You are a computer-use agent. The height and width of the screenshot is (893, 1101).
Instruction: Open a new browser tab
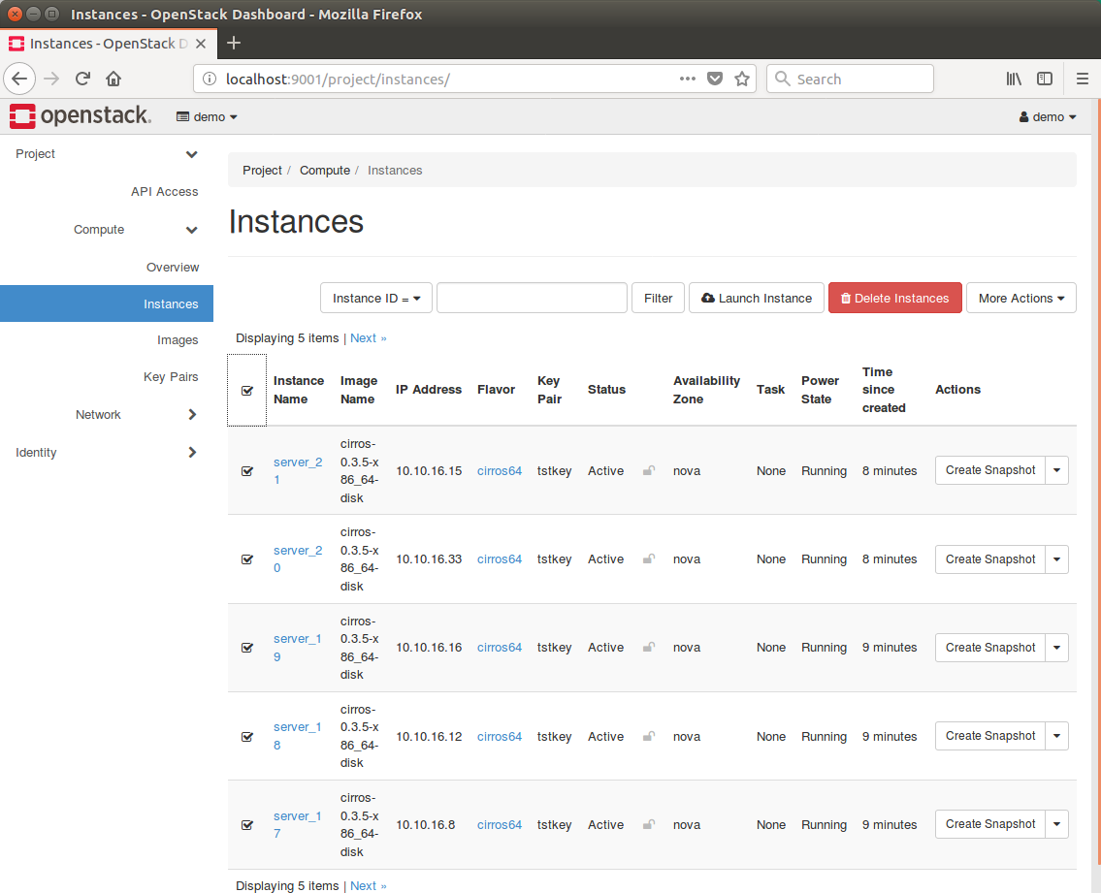click(234, 44)
